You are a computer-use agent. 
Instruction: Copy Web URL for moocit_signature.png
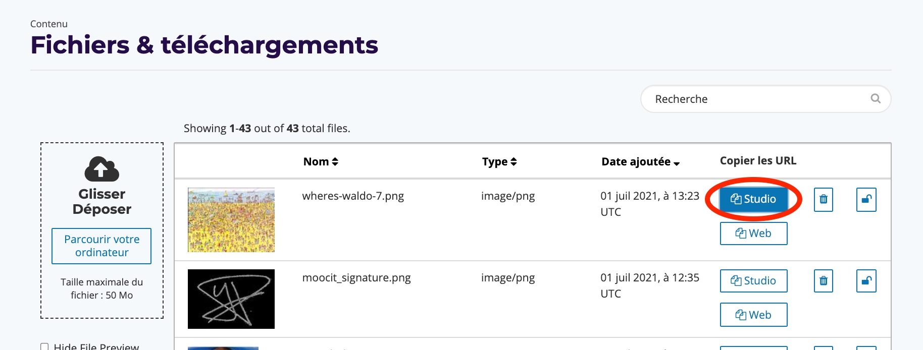(753, 315)
